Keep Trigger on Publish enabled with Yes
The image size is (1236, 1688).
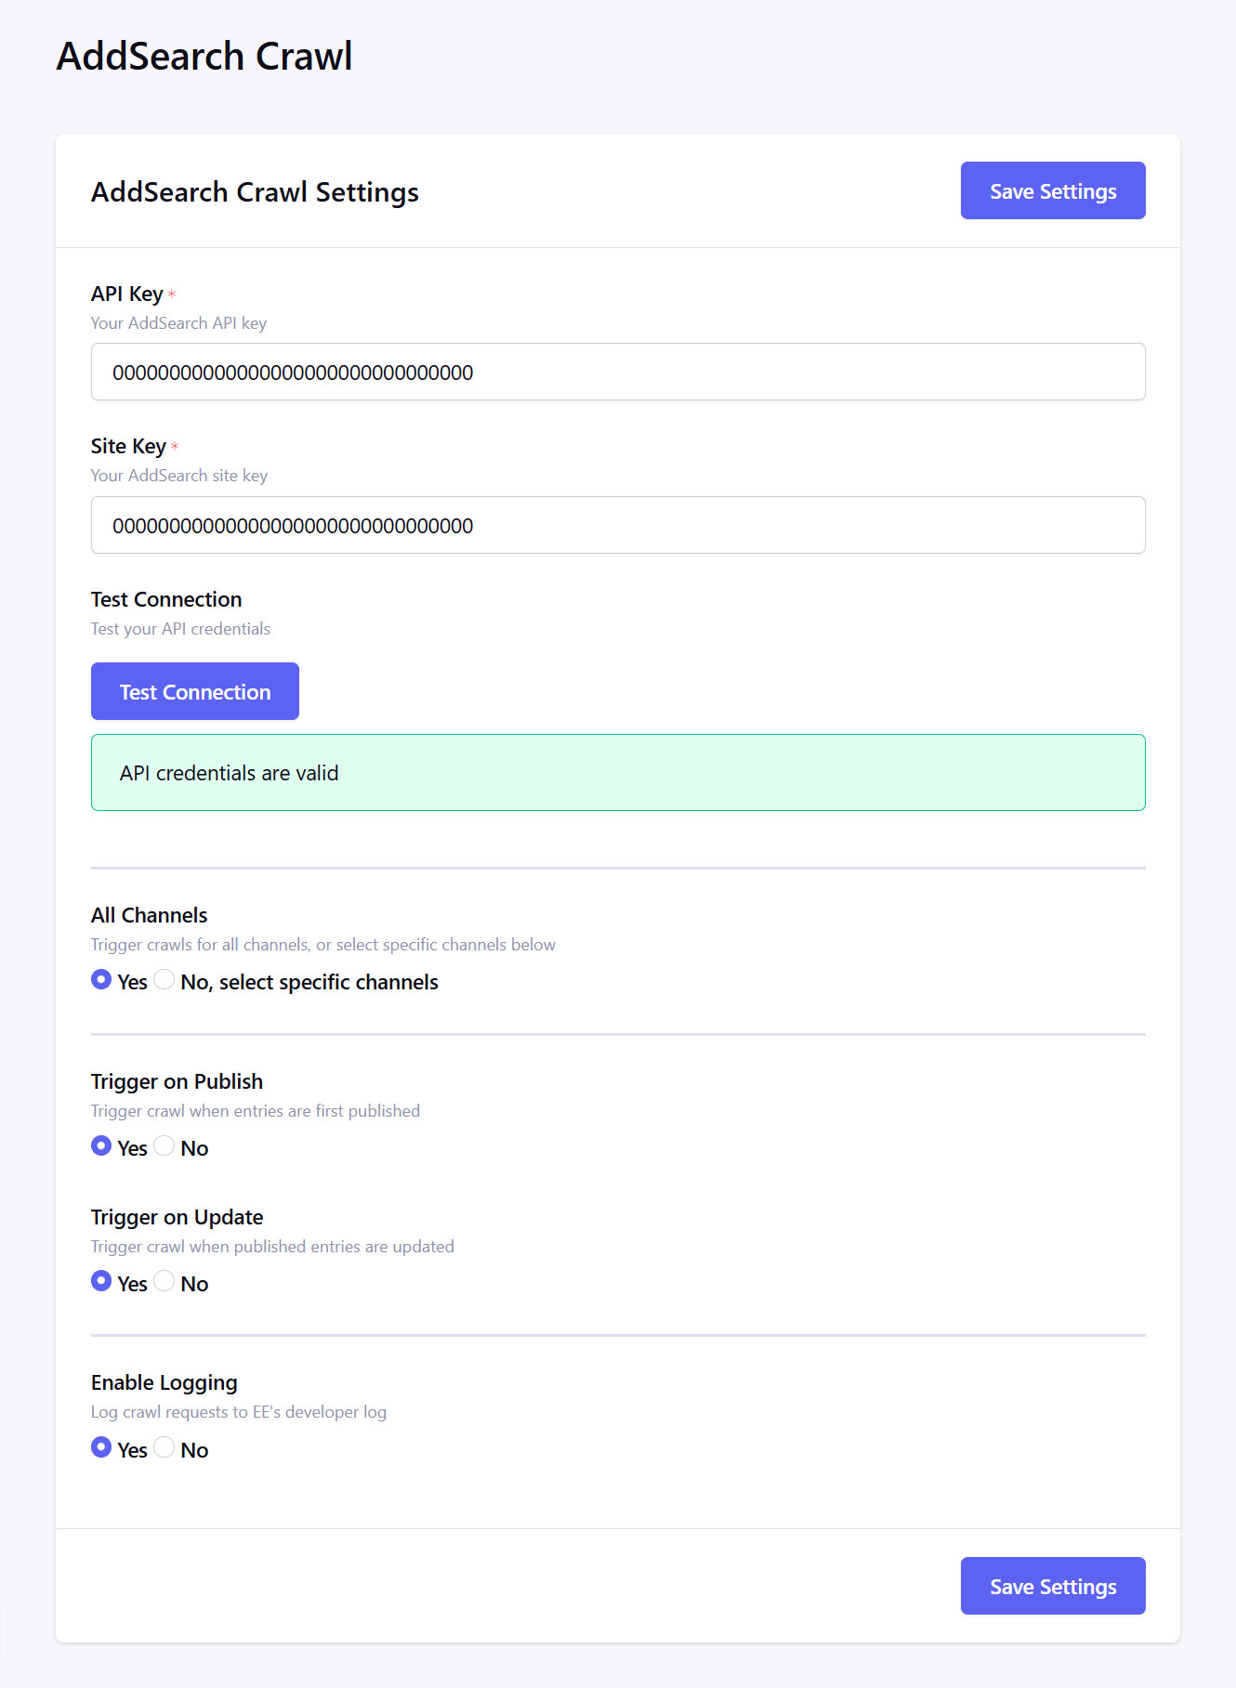(x=101, y=1146)
